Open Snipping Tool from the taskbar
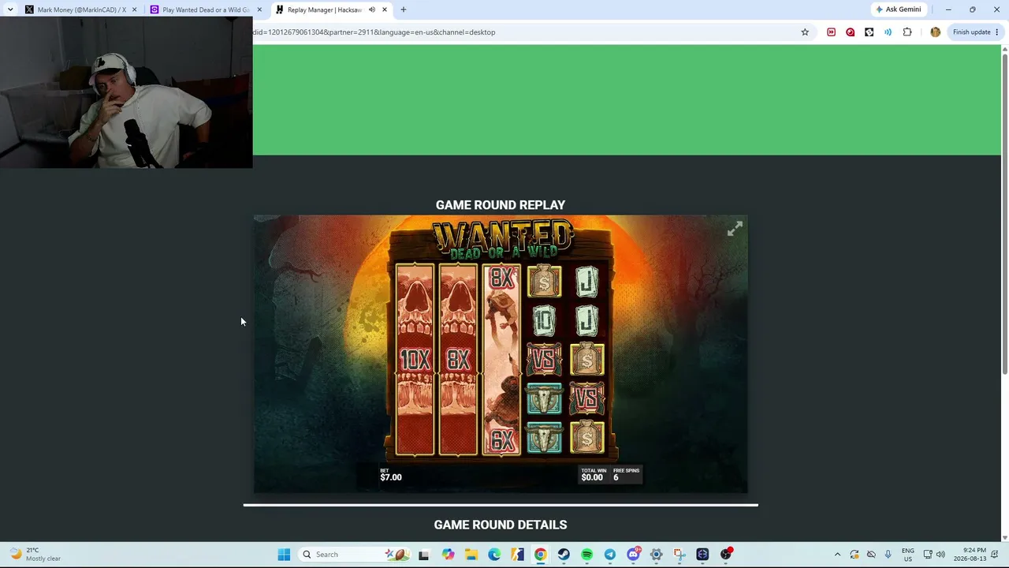The height and width of the screenshot is (568, 1009). pos(679,555)
